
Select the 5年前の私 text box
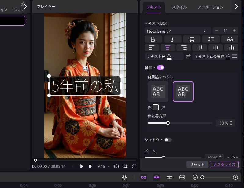(85, 86)
